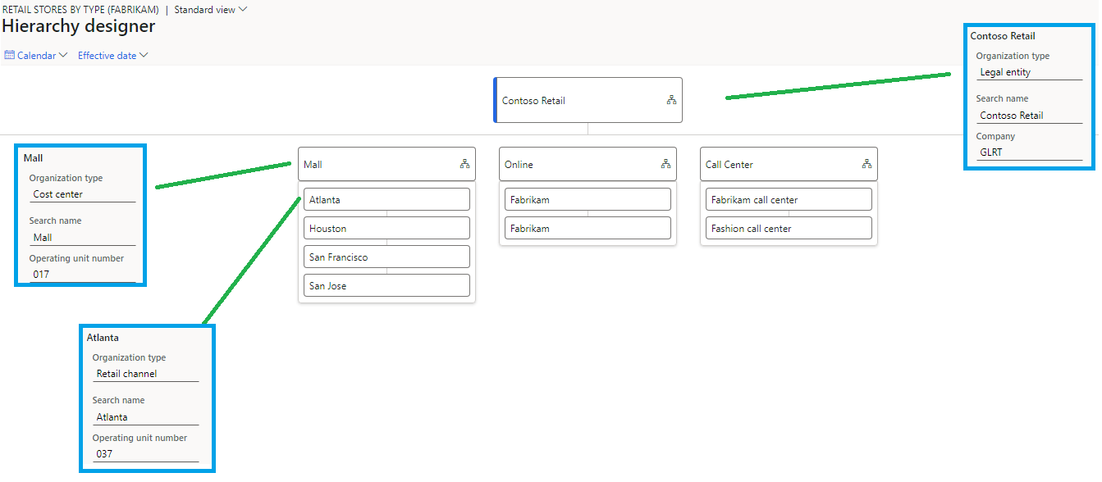The width and height of the screenshot is (1102, 482).
Task: Click the calendar icon in the toolbar
Action: [10, 55]
